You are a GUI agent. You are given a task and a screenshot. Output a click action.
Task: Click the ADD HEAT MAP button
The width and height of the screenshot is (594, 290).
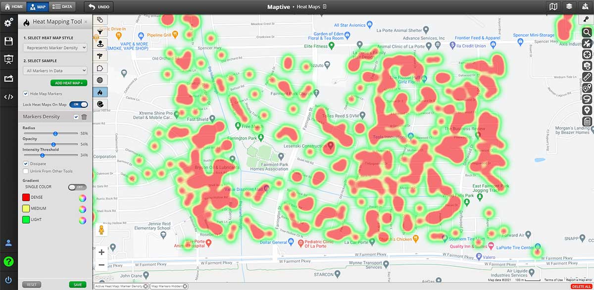69,83
